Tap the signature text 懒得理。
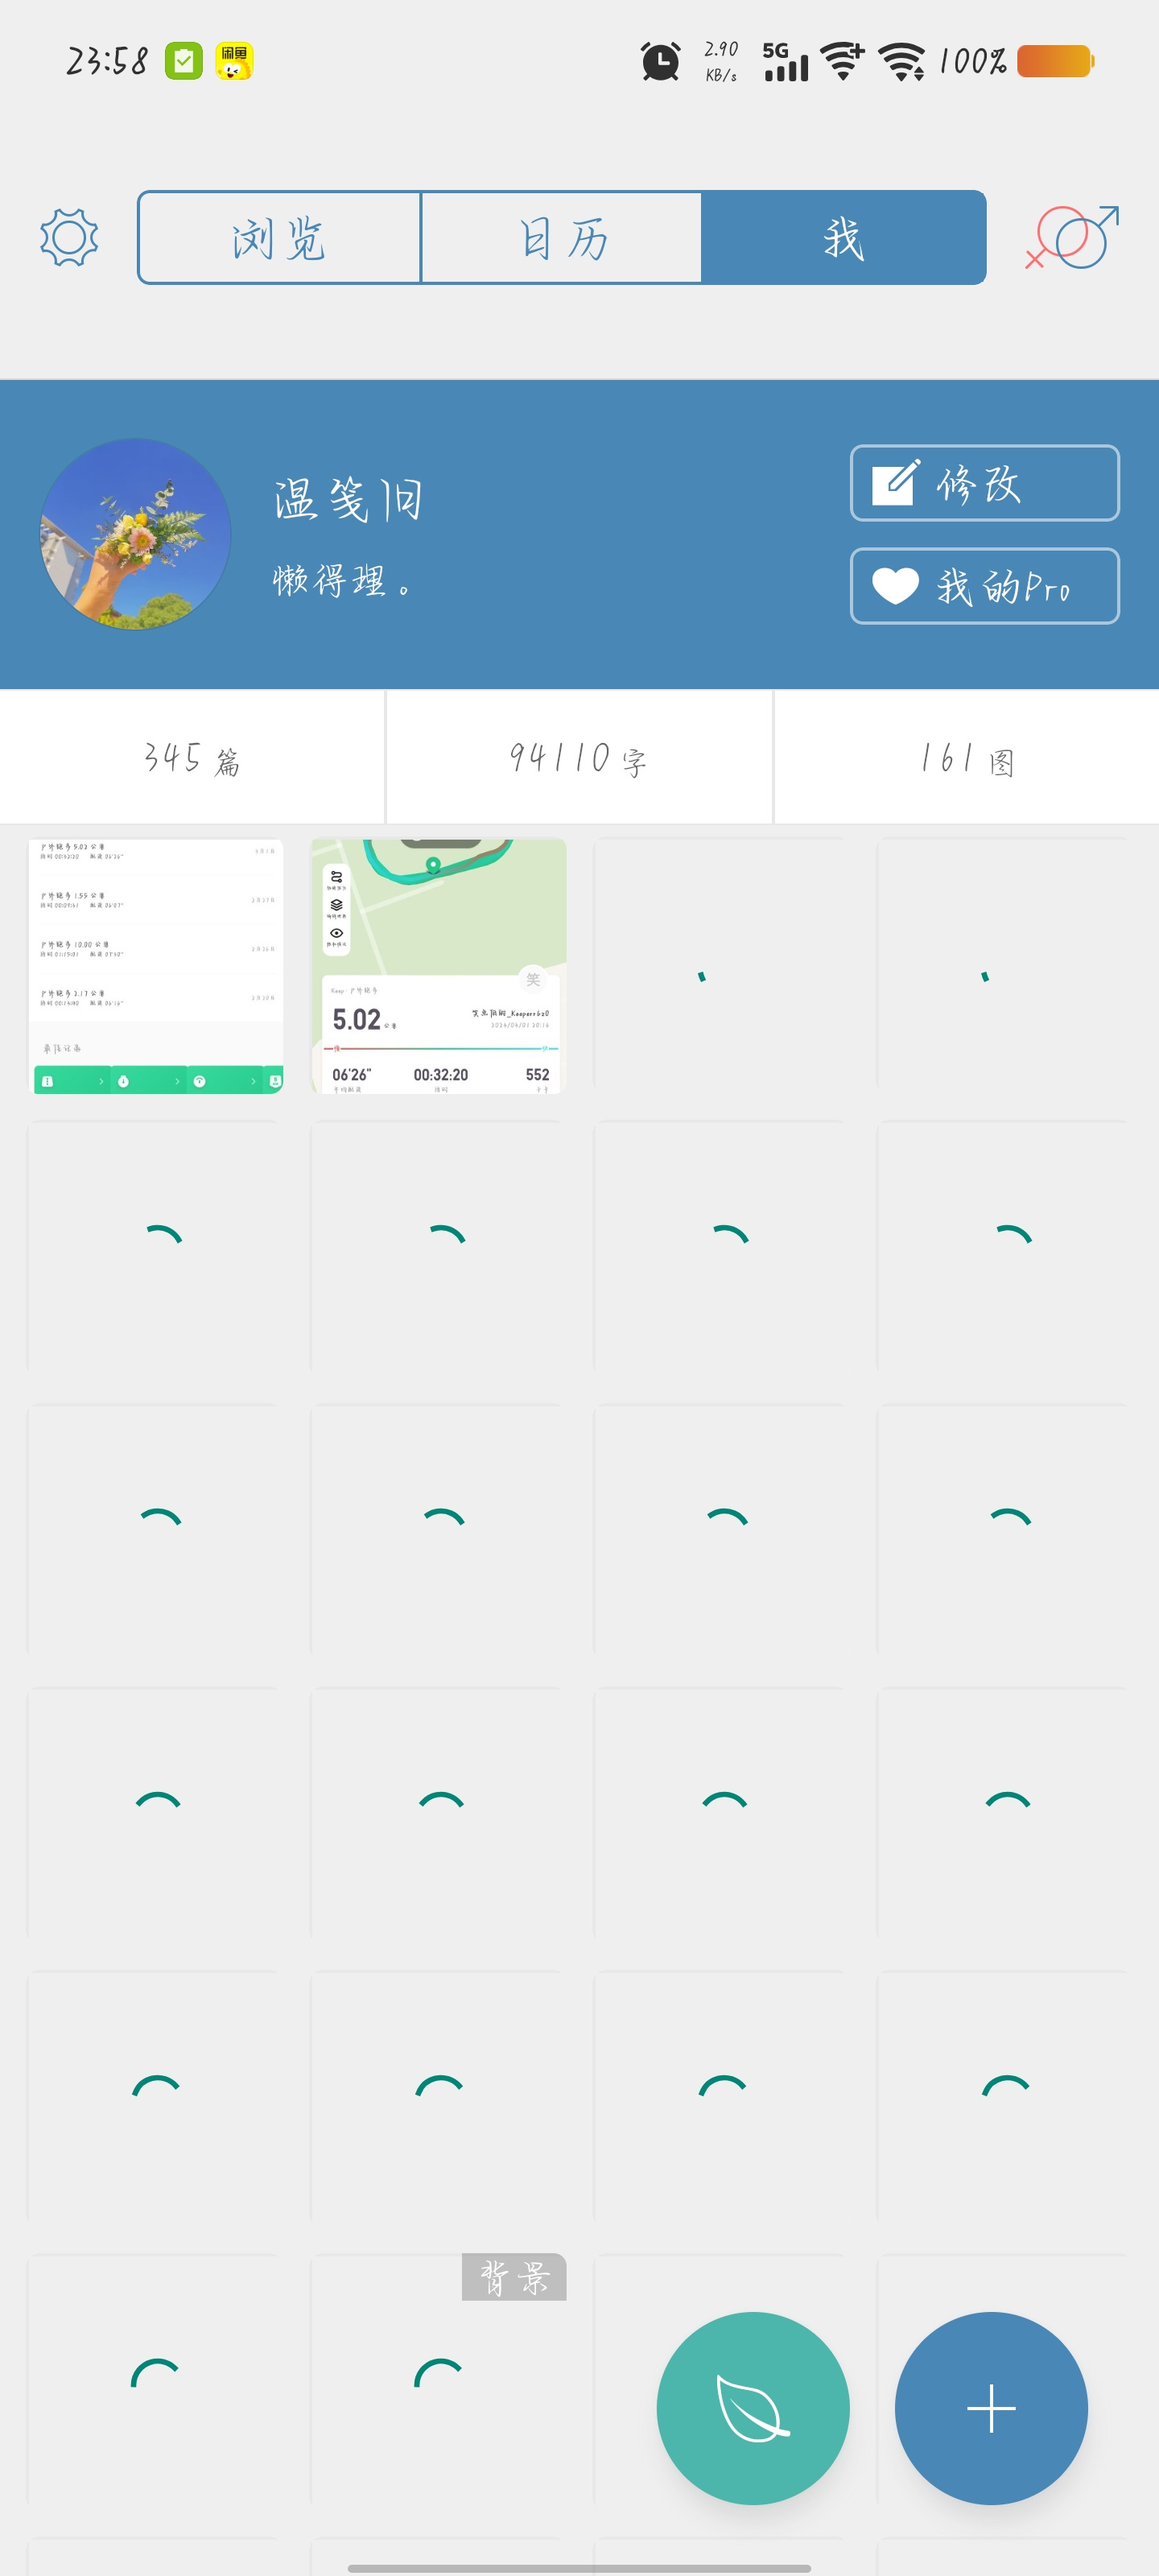The width and height of the screenshot is (1159, 2576). [342, 580]
